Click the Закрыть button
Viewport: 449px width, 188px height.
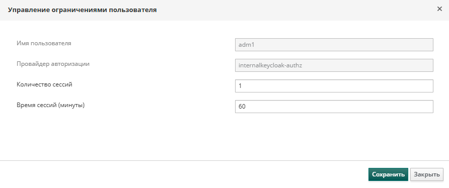(427, 174)
